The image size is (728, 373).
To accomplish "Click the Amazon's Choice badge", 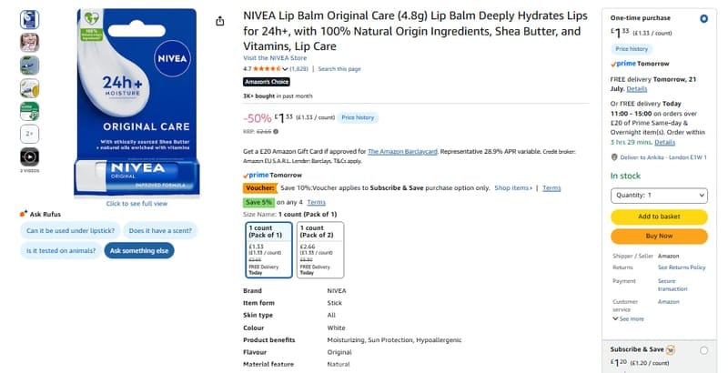I will pyautogui.click(x=267, y=82).
